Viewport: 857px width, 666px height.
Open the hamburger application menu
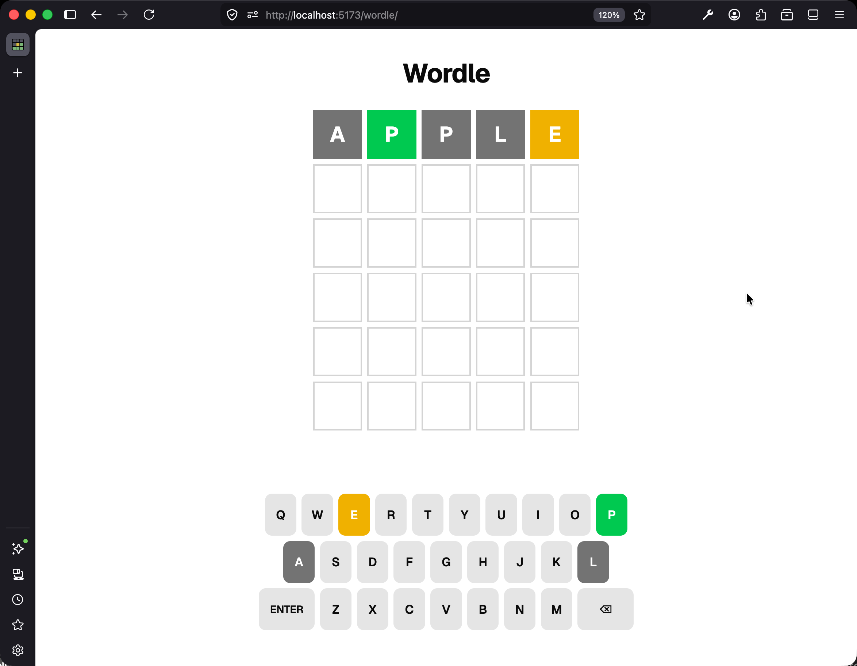click(839, 15)
